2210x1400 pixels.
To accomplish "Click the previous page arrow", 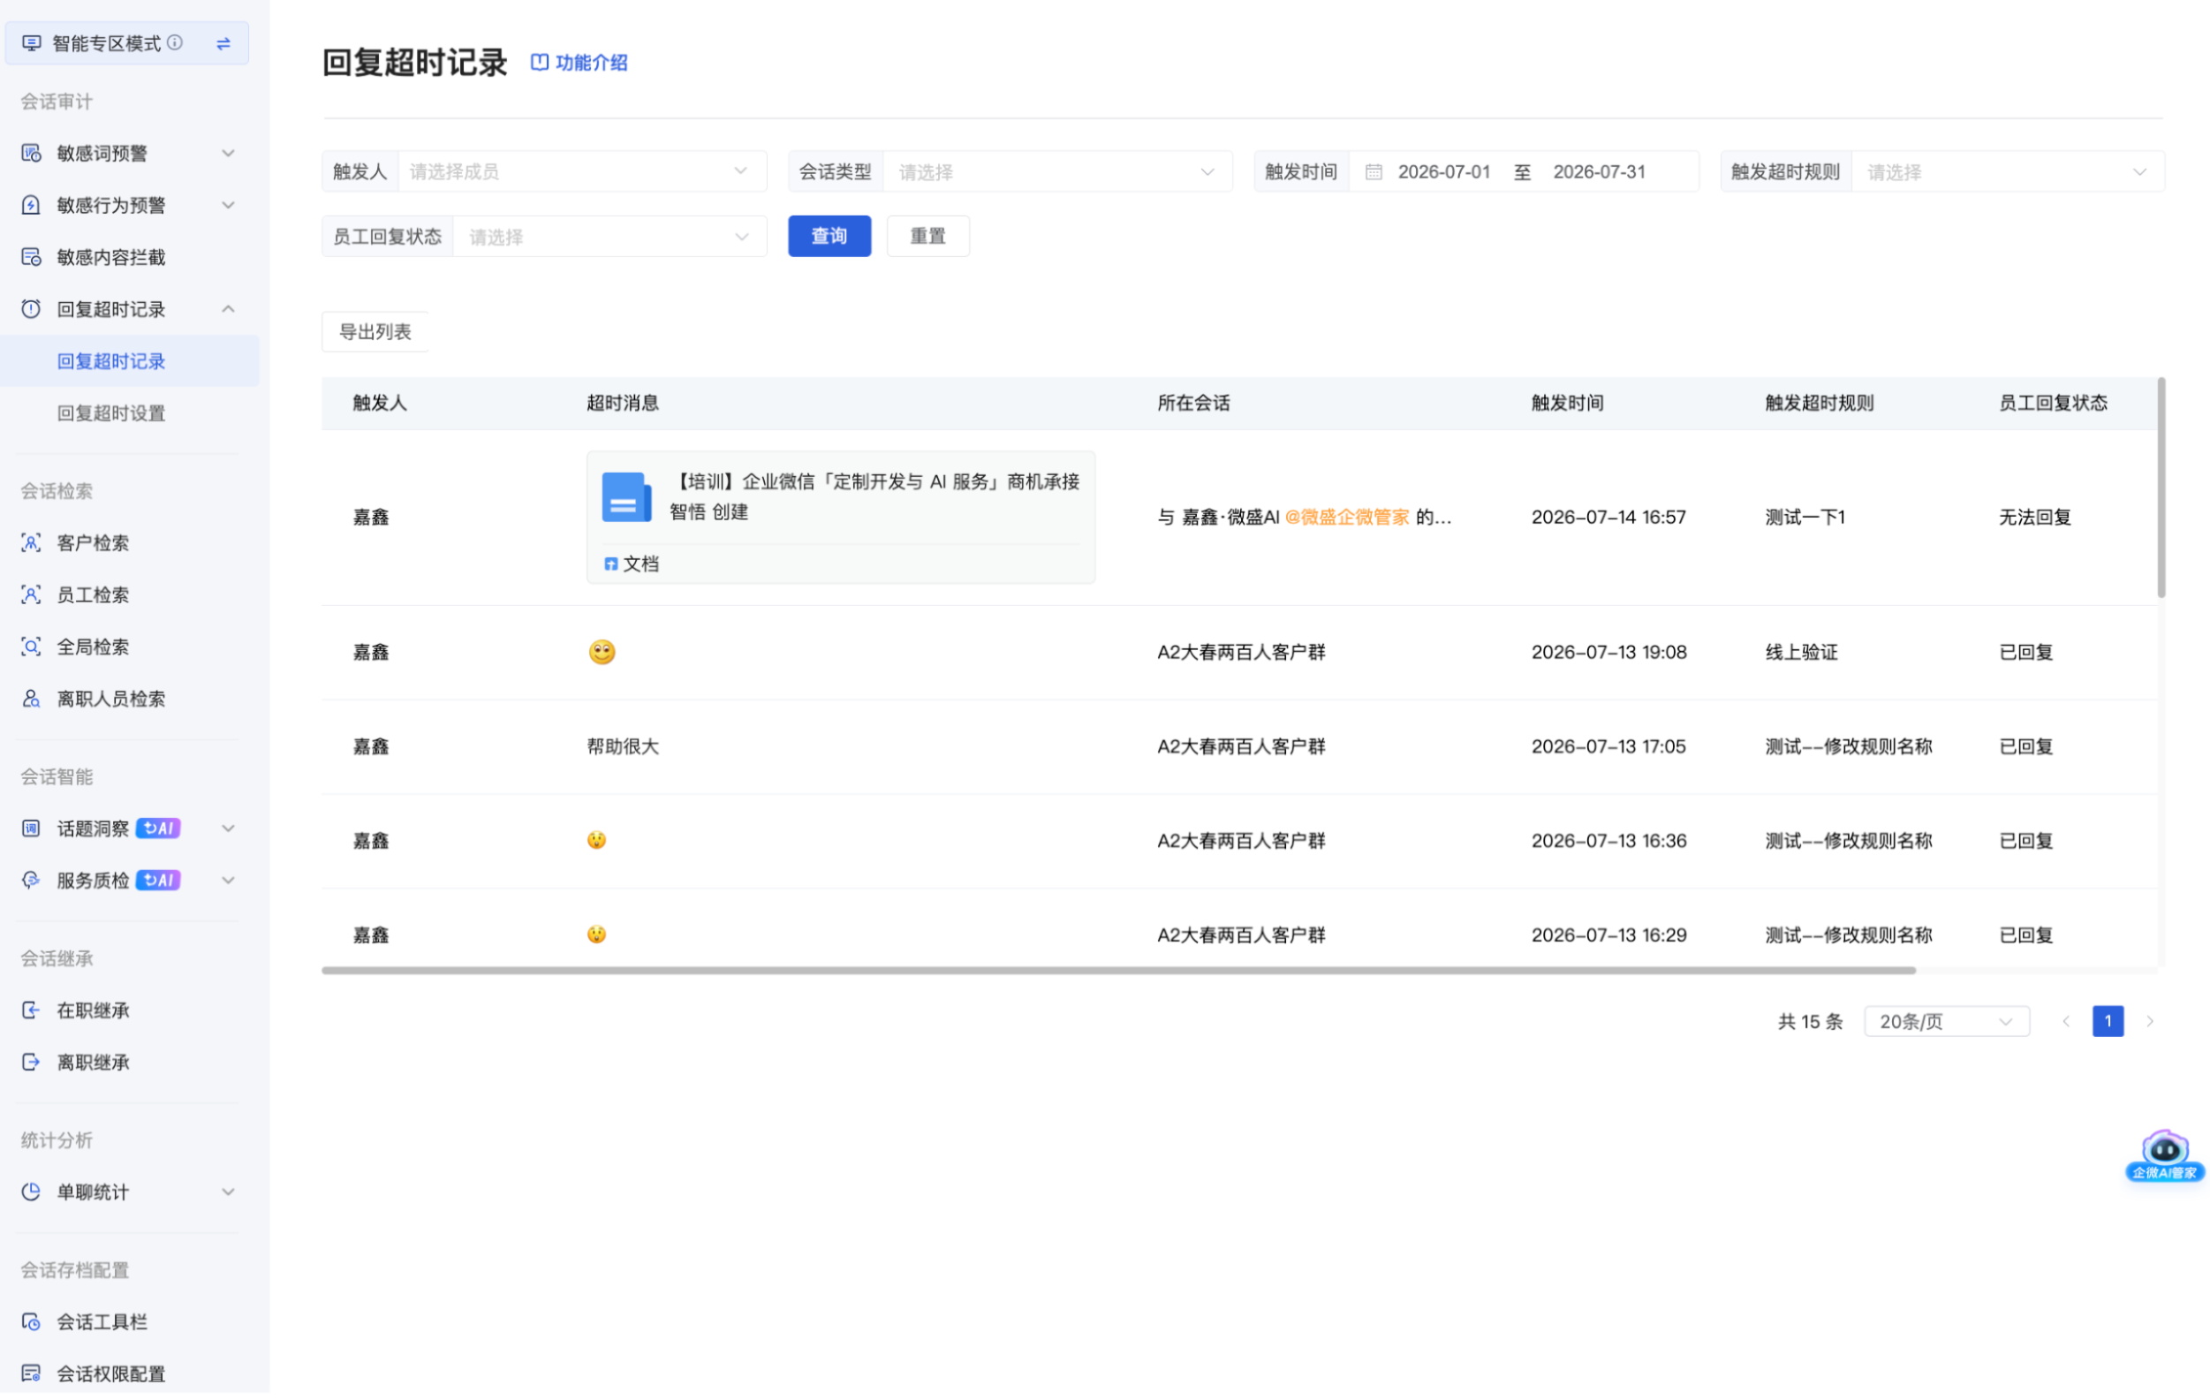I will (x=2066, y=1022).
